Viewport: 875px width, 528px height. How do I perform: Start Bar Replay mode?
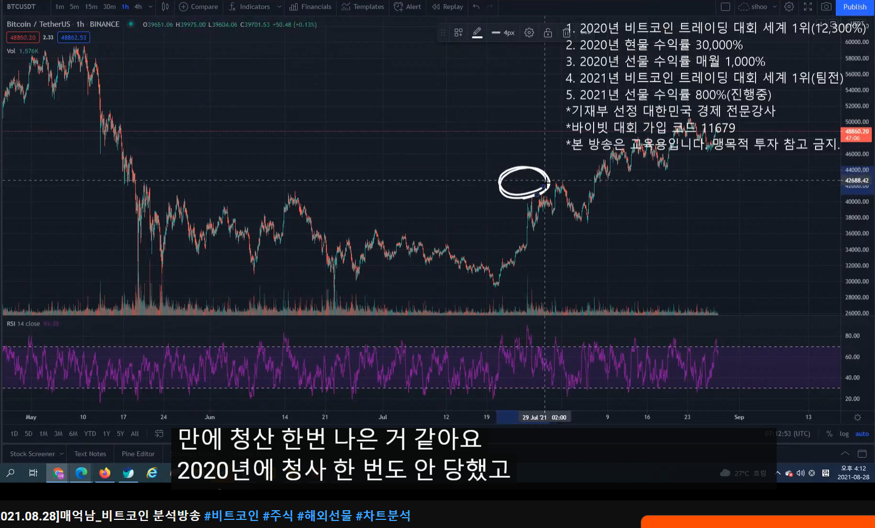448,7
